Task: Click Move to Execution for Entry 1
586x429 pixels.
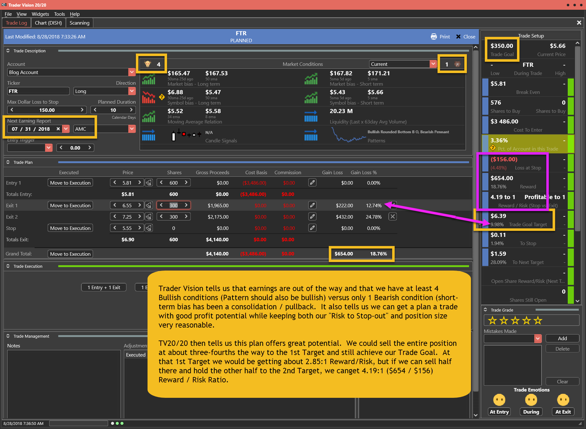Action: (70, 183)
